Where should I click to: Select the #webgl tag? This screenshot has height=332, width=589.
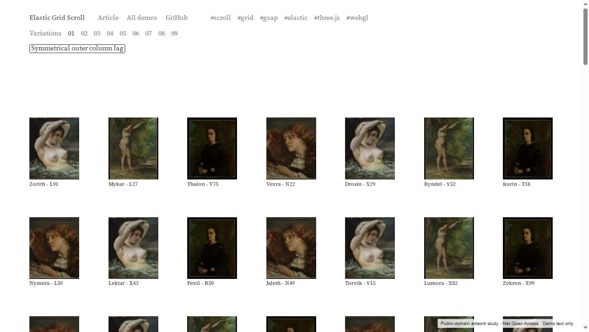tap(357, 18)
